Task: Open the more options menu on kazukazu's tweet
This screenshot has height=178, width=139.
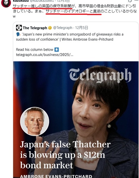Action: click(136, 1)
